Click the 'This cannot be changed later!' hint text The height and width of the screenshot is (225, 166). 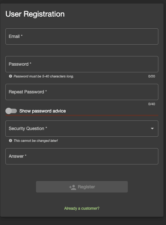click(36, 141)
